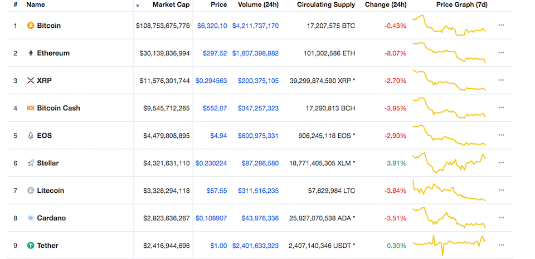The image size is (535, 259).
Task: Click Litecoin volume $311,516,235
Action: 258,191
